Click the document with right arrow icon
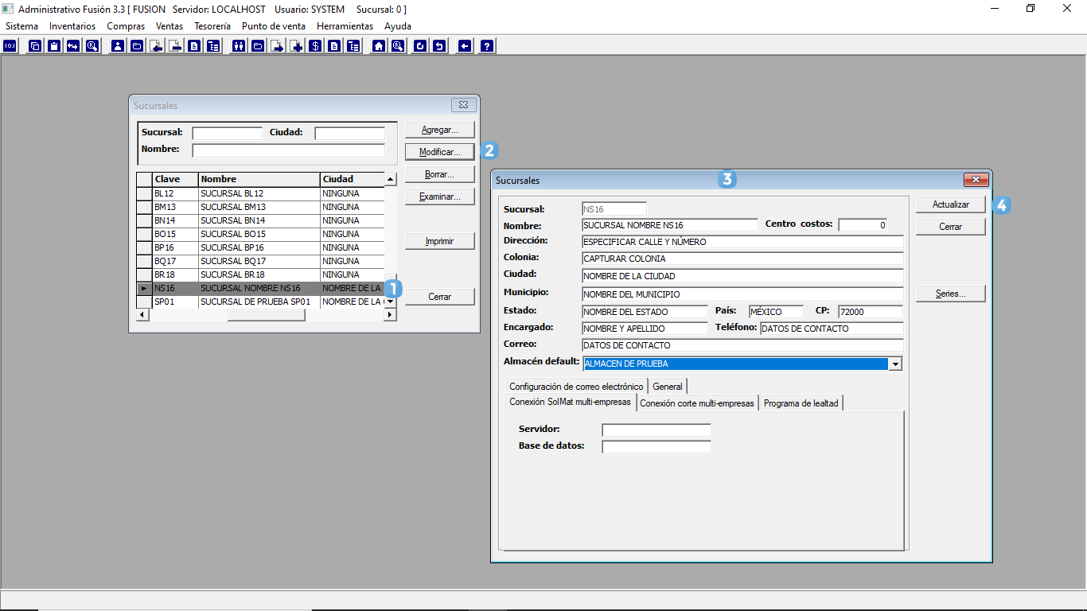This screenshot has height=611, width=1087. tap(277, 46)
